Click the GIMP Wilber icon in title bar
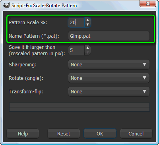Viewport: 159px width, 145px height. (x=6, y=6)
